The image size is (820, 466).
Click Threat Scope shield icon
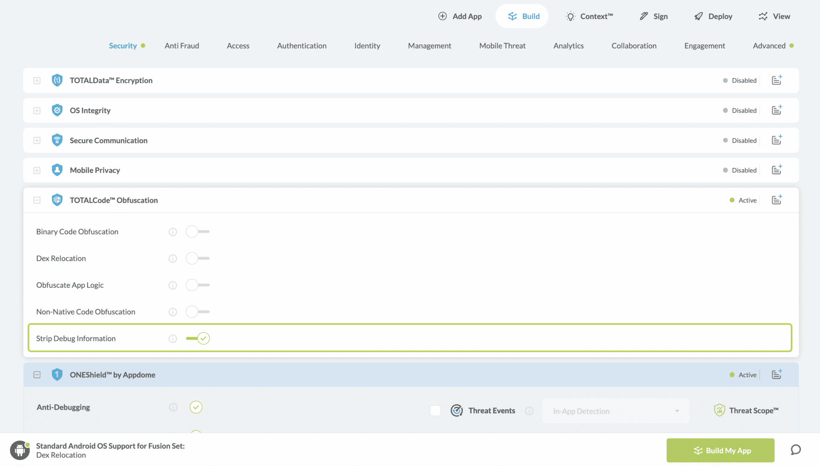[720, 410]
